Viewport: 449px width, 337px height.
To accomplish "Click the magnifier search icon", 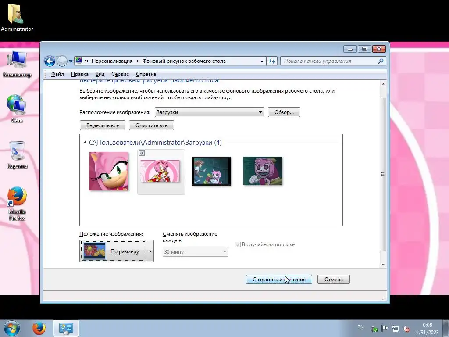I will click(381, 61).
